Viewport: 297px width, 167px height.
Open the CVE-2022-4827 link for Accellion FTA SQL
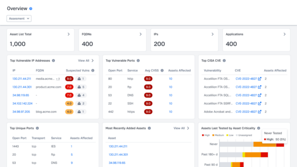coord(246,95)
